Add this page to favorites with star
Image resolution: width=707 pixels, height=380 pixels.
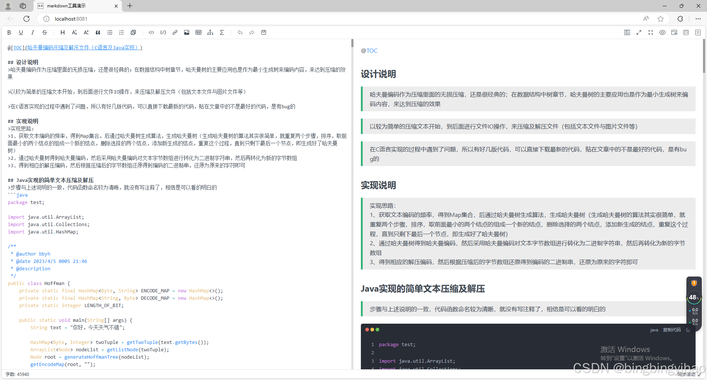click(661, 19)
